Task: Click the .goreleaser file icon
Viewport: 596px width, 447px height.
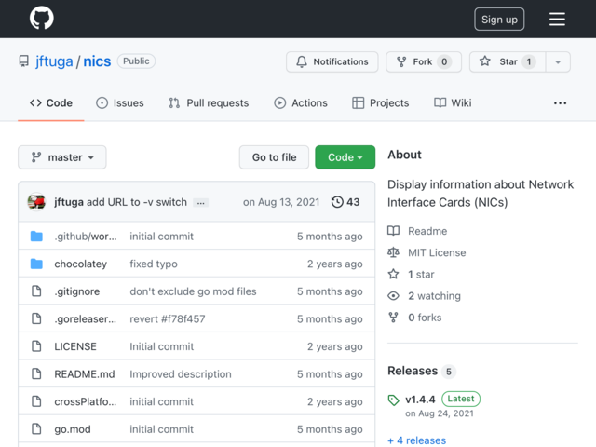Action: (x=36, y=318)
